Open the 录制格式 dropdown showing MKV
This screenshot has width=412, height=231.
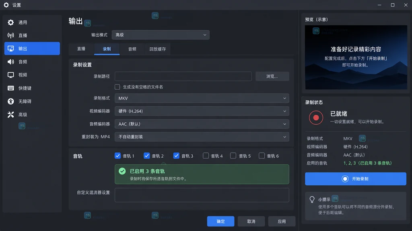point(202,98)
